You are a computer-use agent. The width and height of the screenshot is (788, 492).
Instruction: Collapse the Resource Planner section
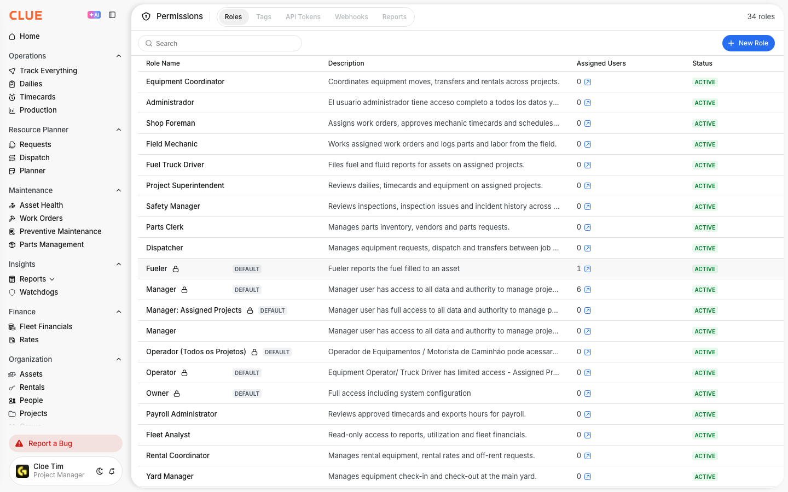(x=119, y=130)
